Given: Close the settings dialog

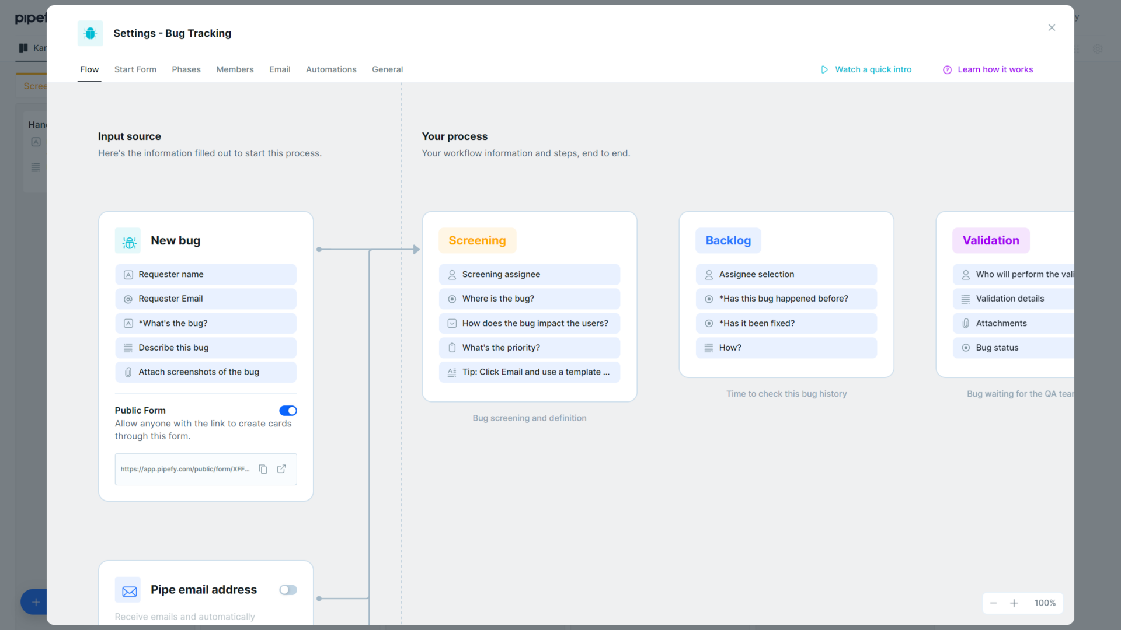Looking at the screenshot, I should [1052, 27].
